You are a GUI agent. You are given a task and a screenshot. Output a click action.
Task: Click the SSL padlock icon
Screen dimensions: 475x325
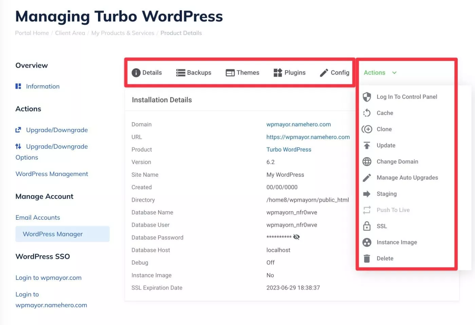(x=367, y=226)
